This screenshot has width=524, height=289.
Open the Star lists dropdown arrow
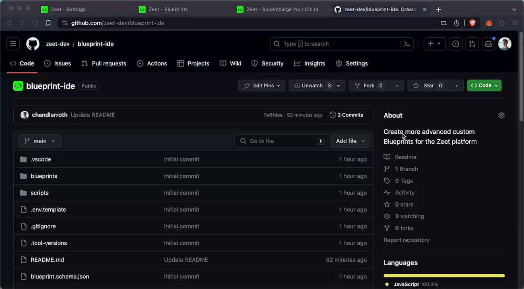(456, 85)
